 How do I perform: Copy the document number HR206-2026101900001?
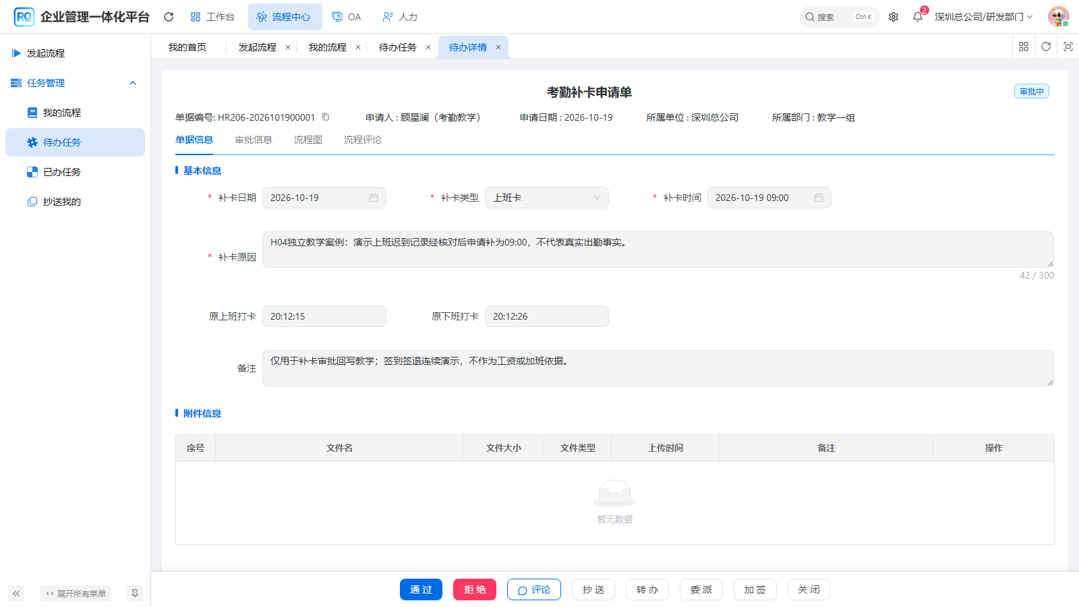click(326, 117)
